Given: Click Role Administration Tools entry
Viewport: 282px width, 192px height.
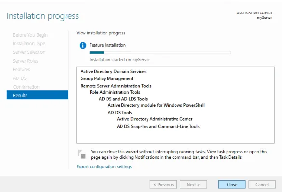Looking at the screenshot, I should (115, 92).
